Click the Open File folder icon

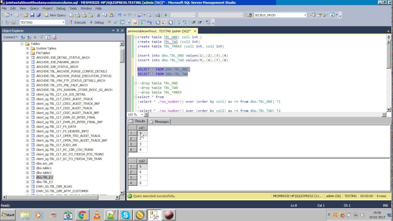click(26, 15)
